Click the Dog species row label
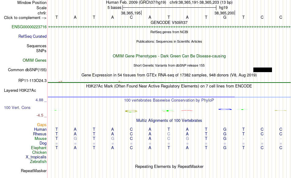 click(43, 143)
